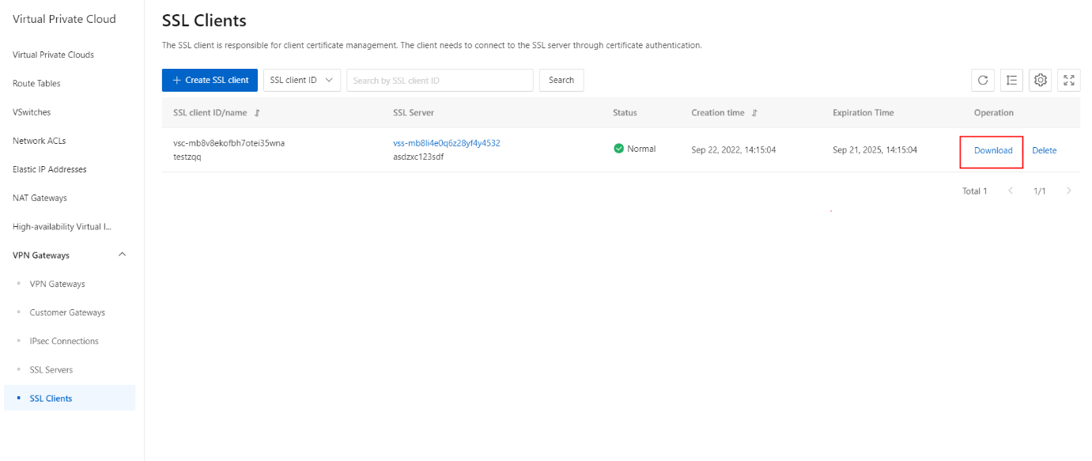Click the refresh list icon
Screen dimensions: 1092x461
983,80
